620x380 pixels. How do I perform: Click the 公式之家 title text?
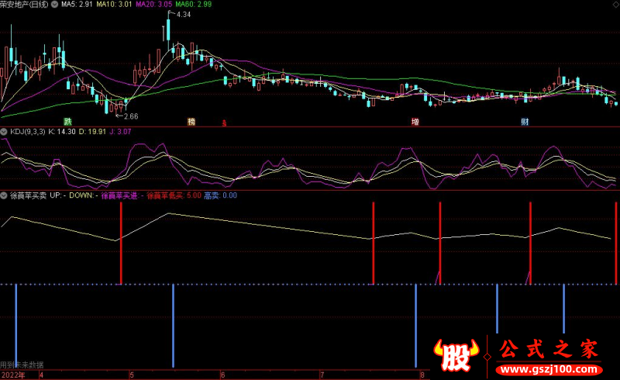pyautogui.click(x=549, y=349)
